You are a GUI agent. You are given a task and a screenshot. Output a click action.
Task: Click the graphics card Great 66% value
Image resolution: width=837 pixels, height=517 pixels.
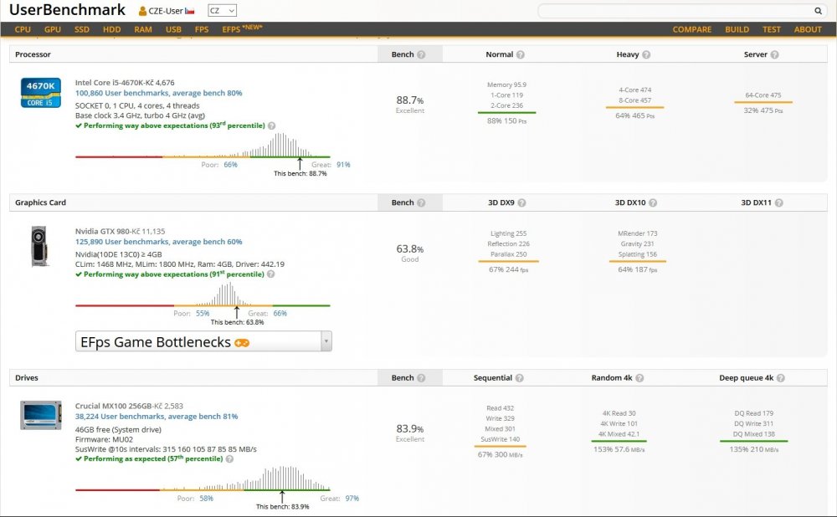(280, 313)
